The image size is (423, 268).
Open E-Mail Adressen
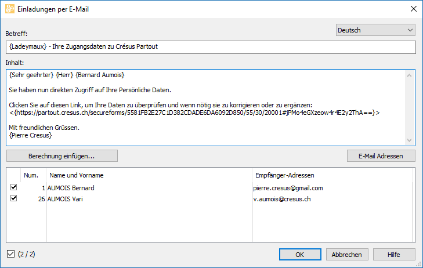coord(381,156)
